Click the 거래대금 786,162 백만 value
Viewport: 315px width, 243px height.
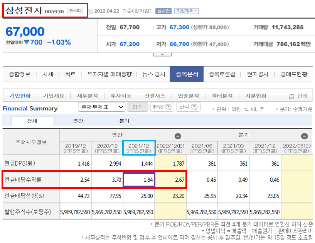(294, 44)
